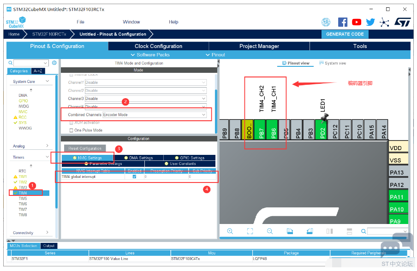Click the STM32CubeMX logo
417x271 pixels.
16,22
